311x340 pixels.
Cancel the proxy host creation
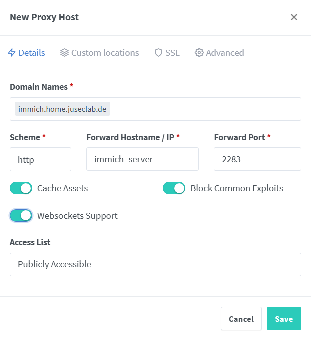[241, 319]
